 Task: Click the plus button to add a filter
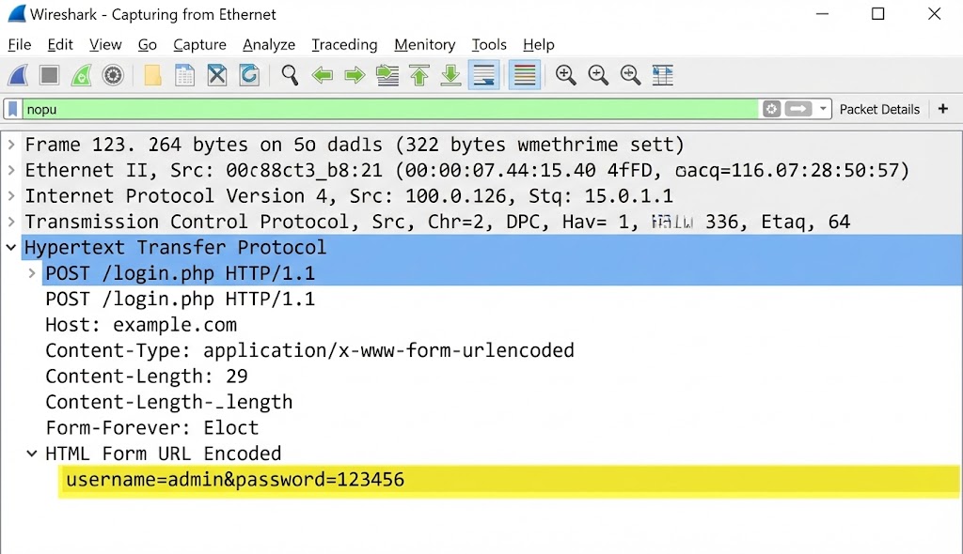point(943,108)
